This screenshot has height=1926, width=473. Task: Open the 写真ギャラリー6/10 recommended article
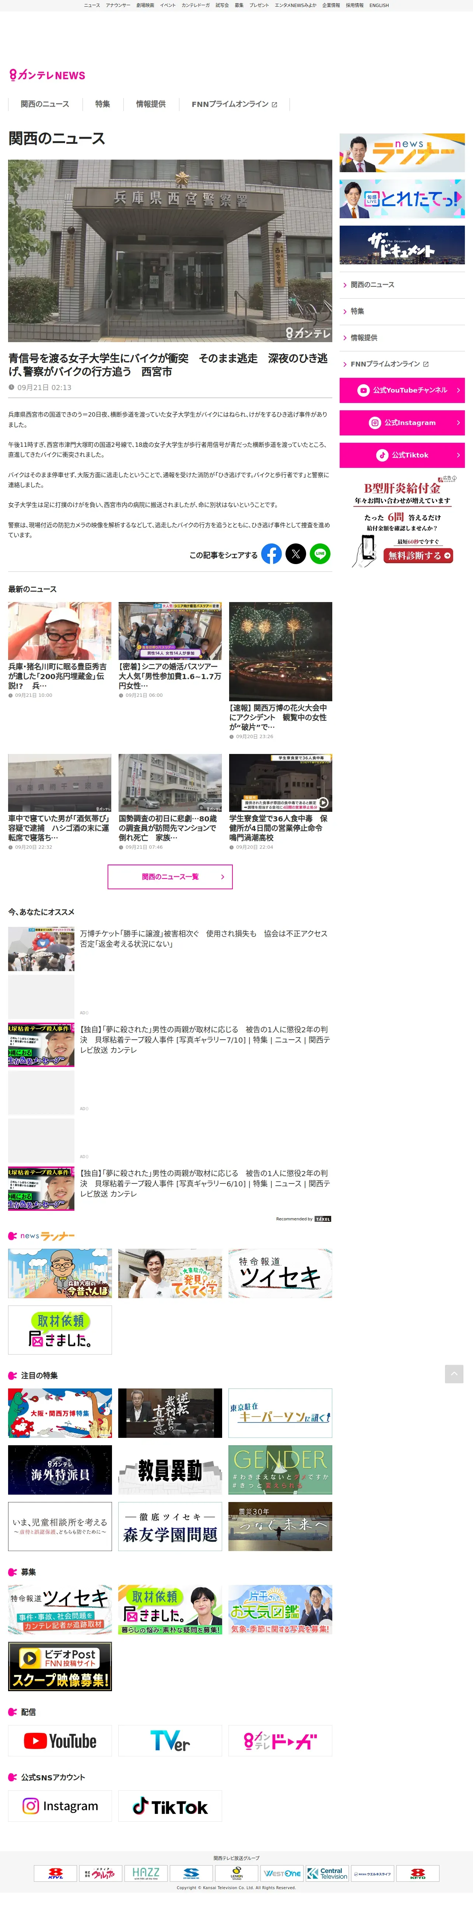point(169,1188)
